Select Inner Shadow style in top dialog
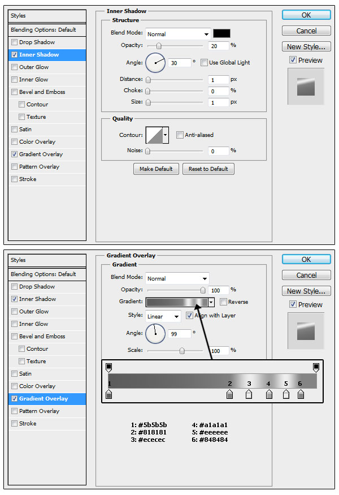 pyautogui.click(x=47, y=55)
